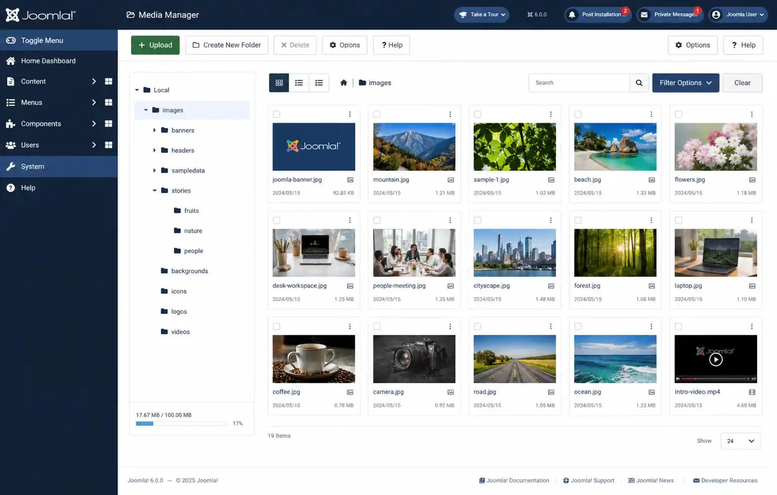Open Menus dashboard grid icon

click(108, 102)
